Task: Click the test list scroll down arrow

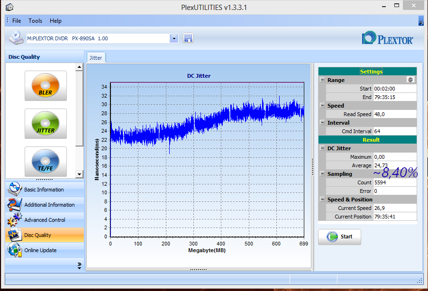Action: tap(79, 174)
